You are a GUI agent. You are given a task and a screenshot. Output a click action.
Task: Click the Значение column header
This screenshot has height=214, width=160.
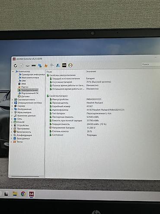[x=91, y=71]
